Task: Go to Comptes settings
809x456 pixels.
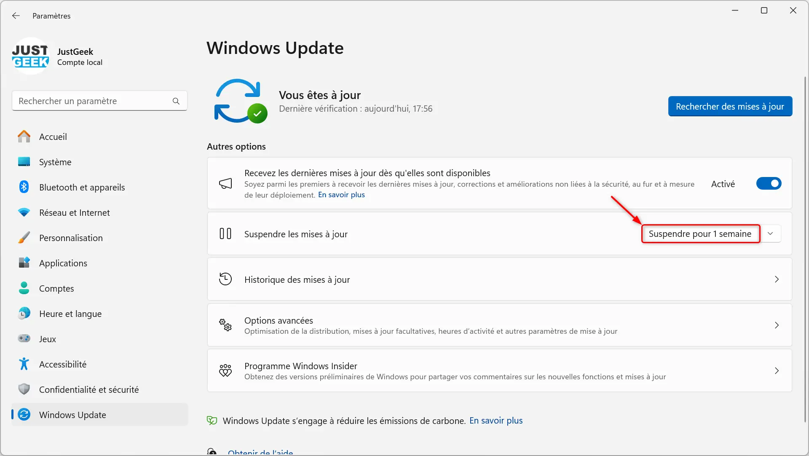Action: [99, 288]
